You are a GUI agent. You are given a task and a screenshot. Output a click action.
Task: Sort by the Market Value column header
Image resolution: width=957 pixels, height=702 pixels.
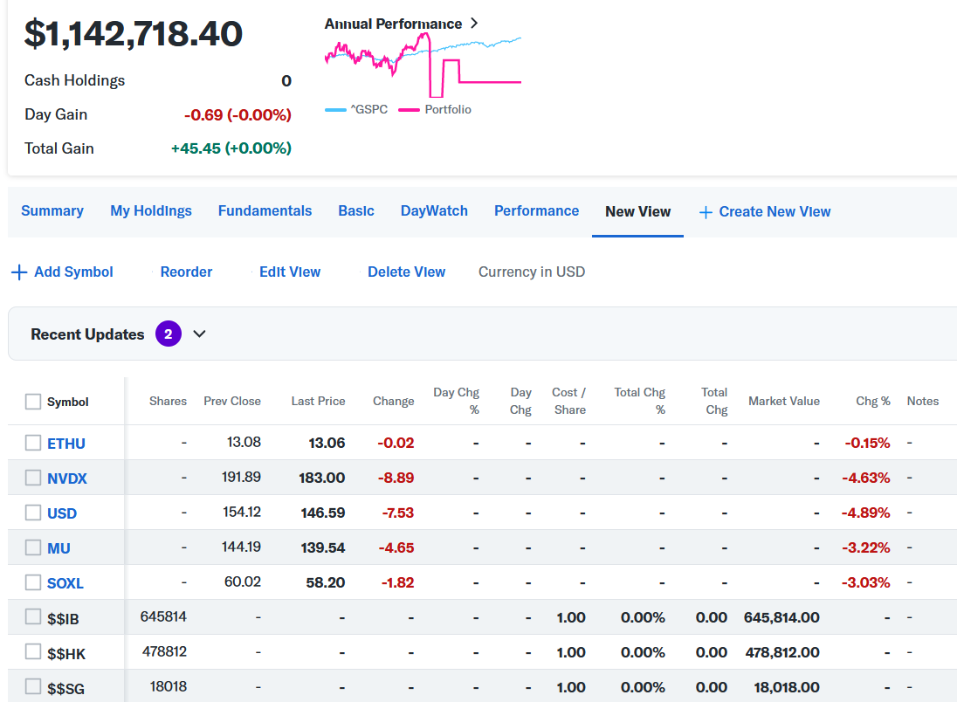point(783,402)
